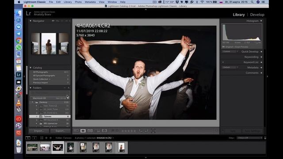Open Survey view in the toolbar
The width and height of the screenshot is (283, 159).
tap(97, 131)
